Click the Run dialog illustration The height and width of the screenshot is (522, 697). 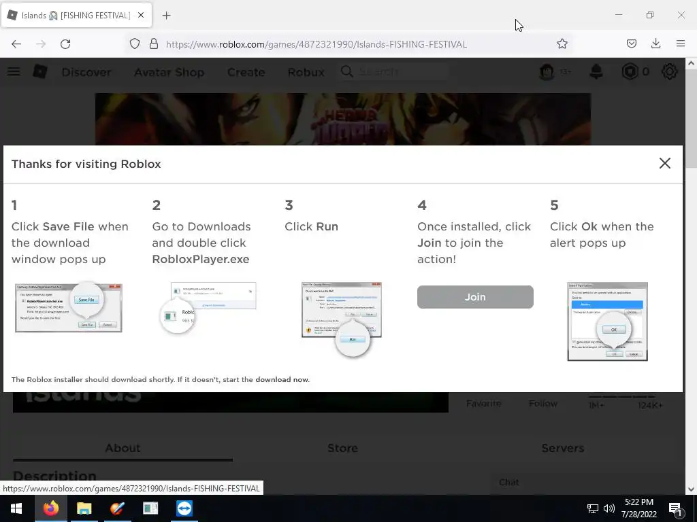click(342, 319)
